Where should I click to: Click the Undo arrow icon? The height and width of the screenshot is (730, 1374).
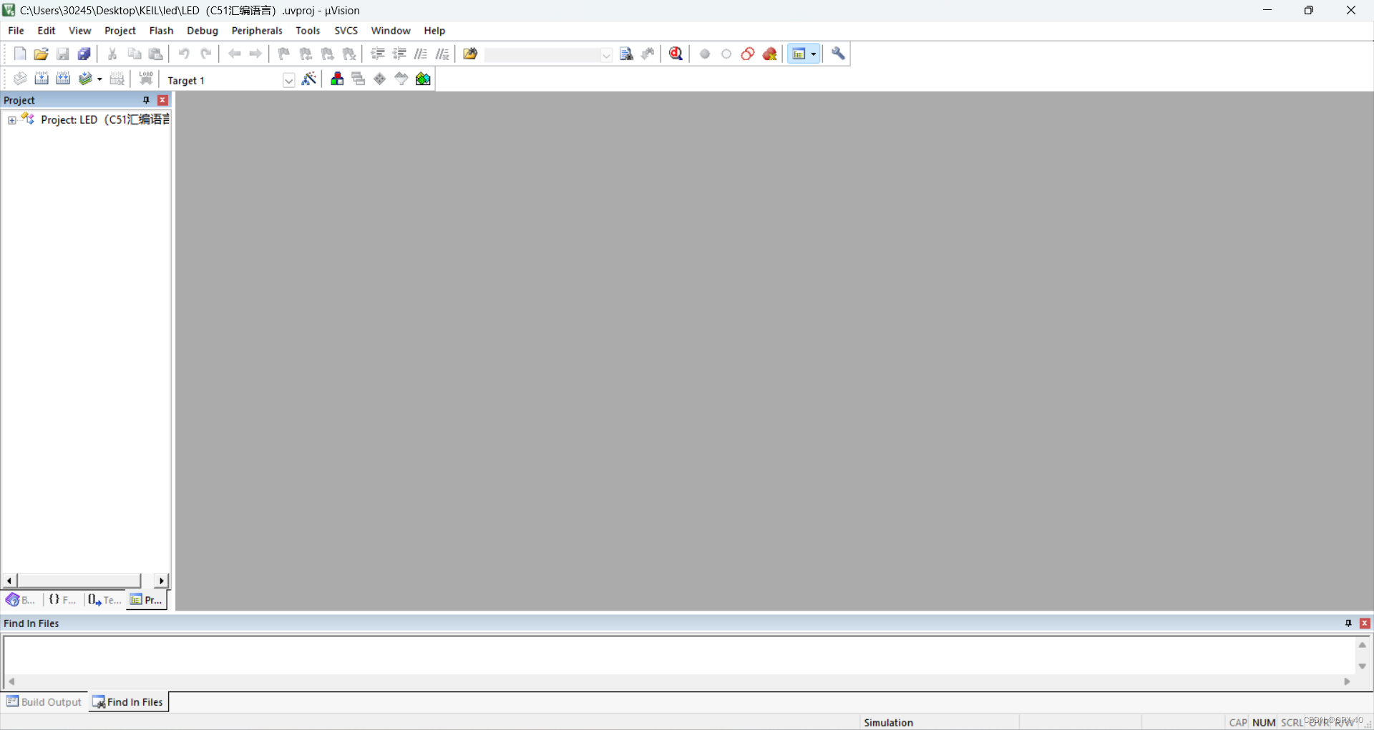(x=184, y=54)
